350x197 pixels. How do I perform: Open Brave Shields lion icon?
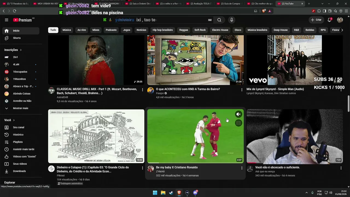(264, 11)
